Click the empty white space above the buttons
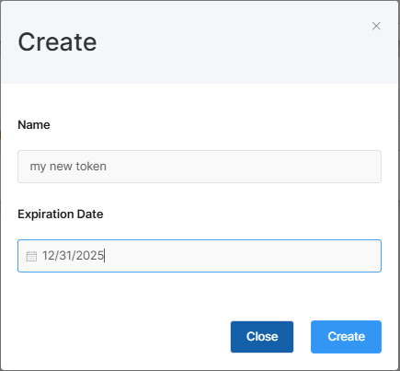The height and width of the screenshot is (371, 400). pos(200,296)
